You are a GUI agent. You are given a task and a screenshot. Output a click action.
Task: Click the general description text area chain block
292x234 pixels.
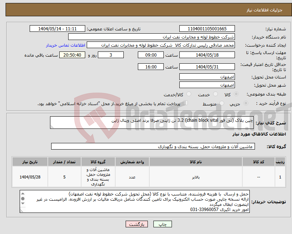tap(152, 123)
